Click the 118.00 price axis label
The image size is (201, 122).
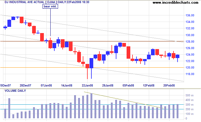point(190,74)
